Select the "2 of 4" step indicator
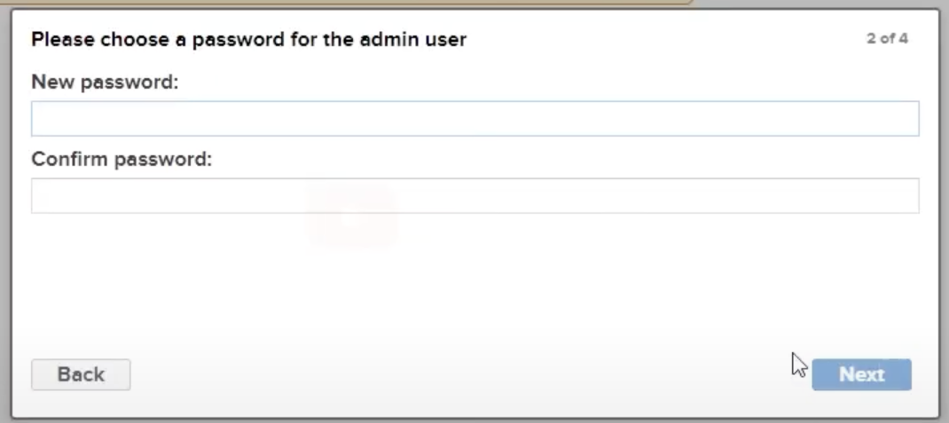This screenshot has width=949, height=423. click(887, 40)
